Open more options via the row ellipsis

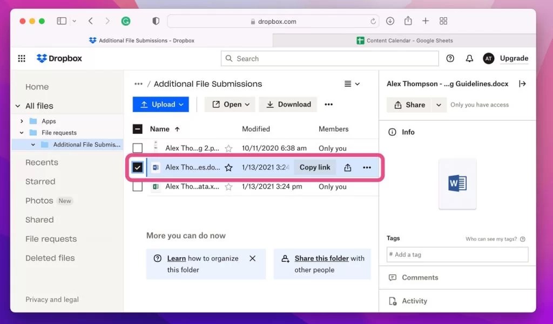coord(367,167)
